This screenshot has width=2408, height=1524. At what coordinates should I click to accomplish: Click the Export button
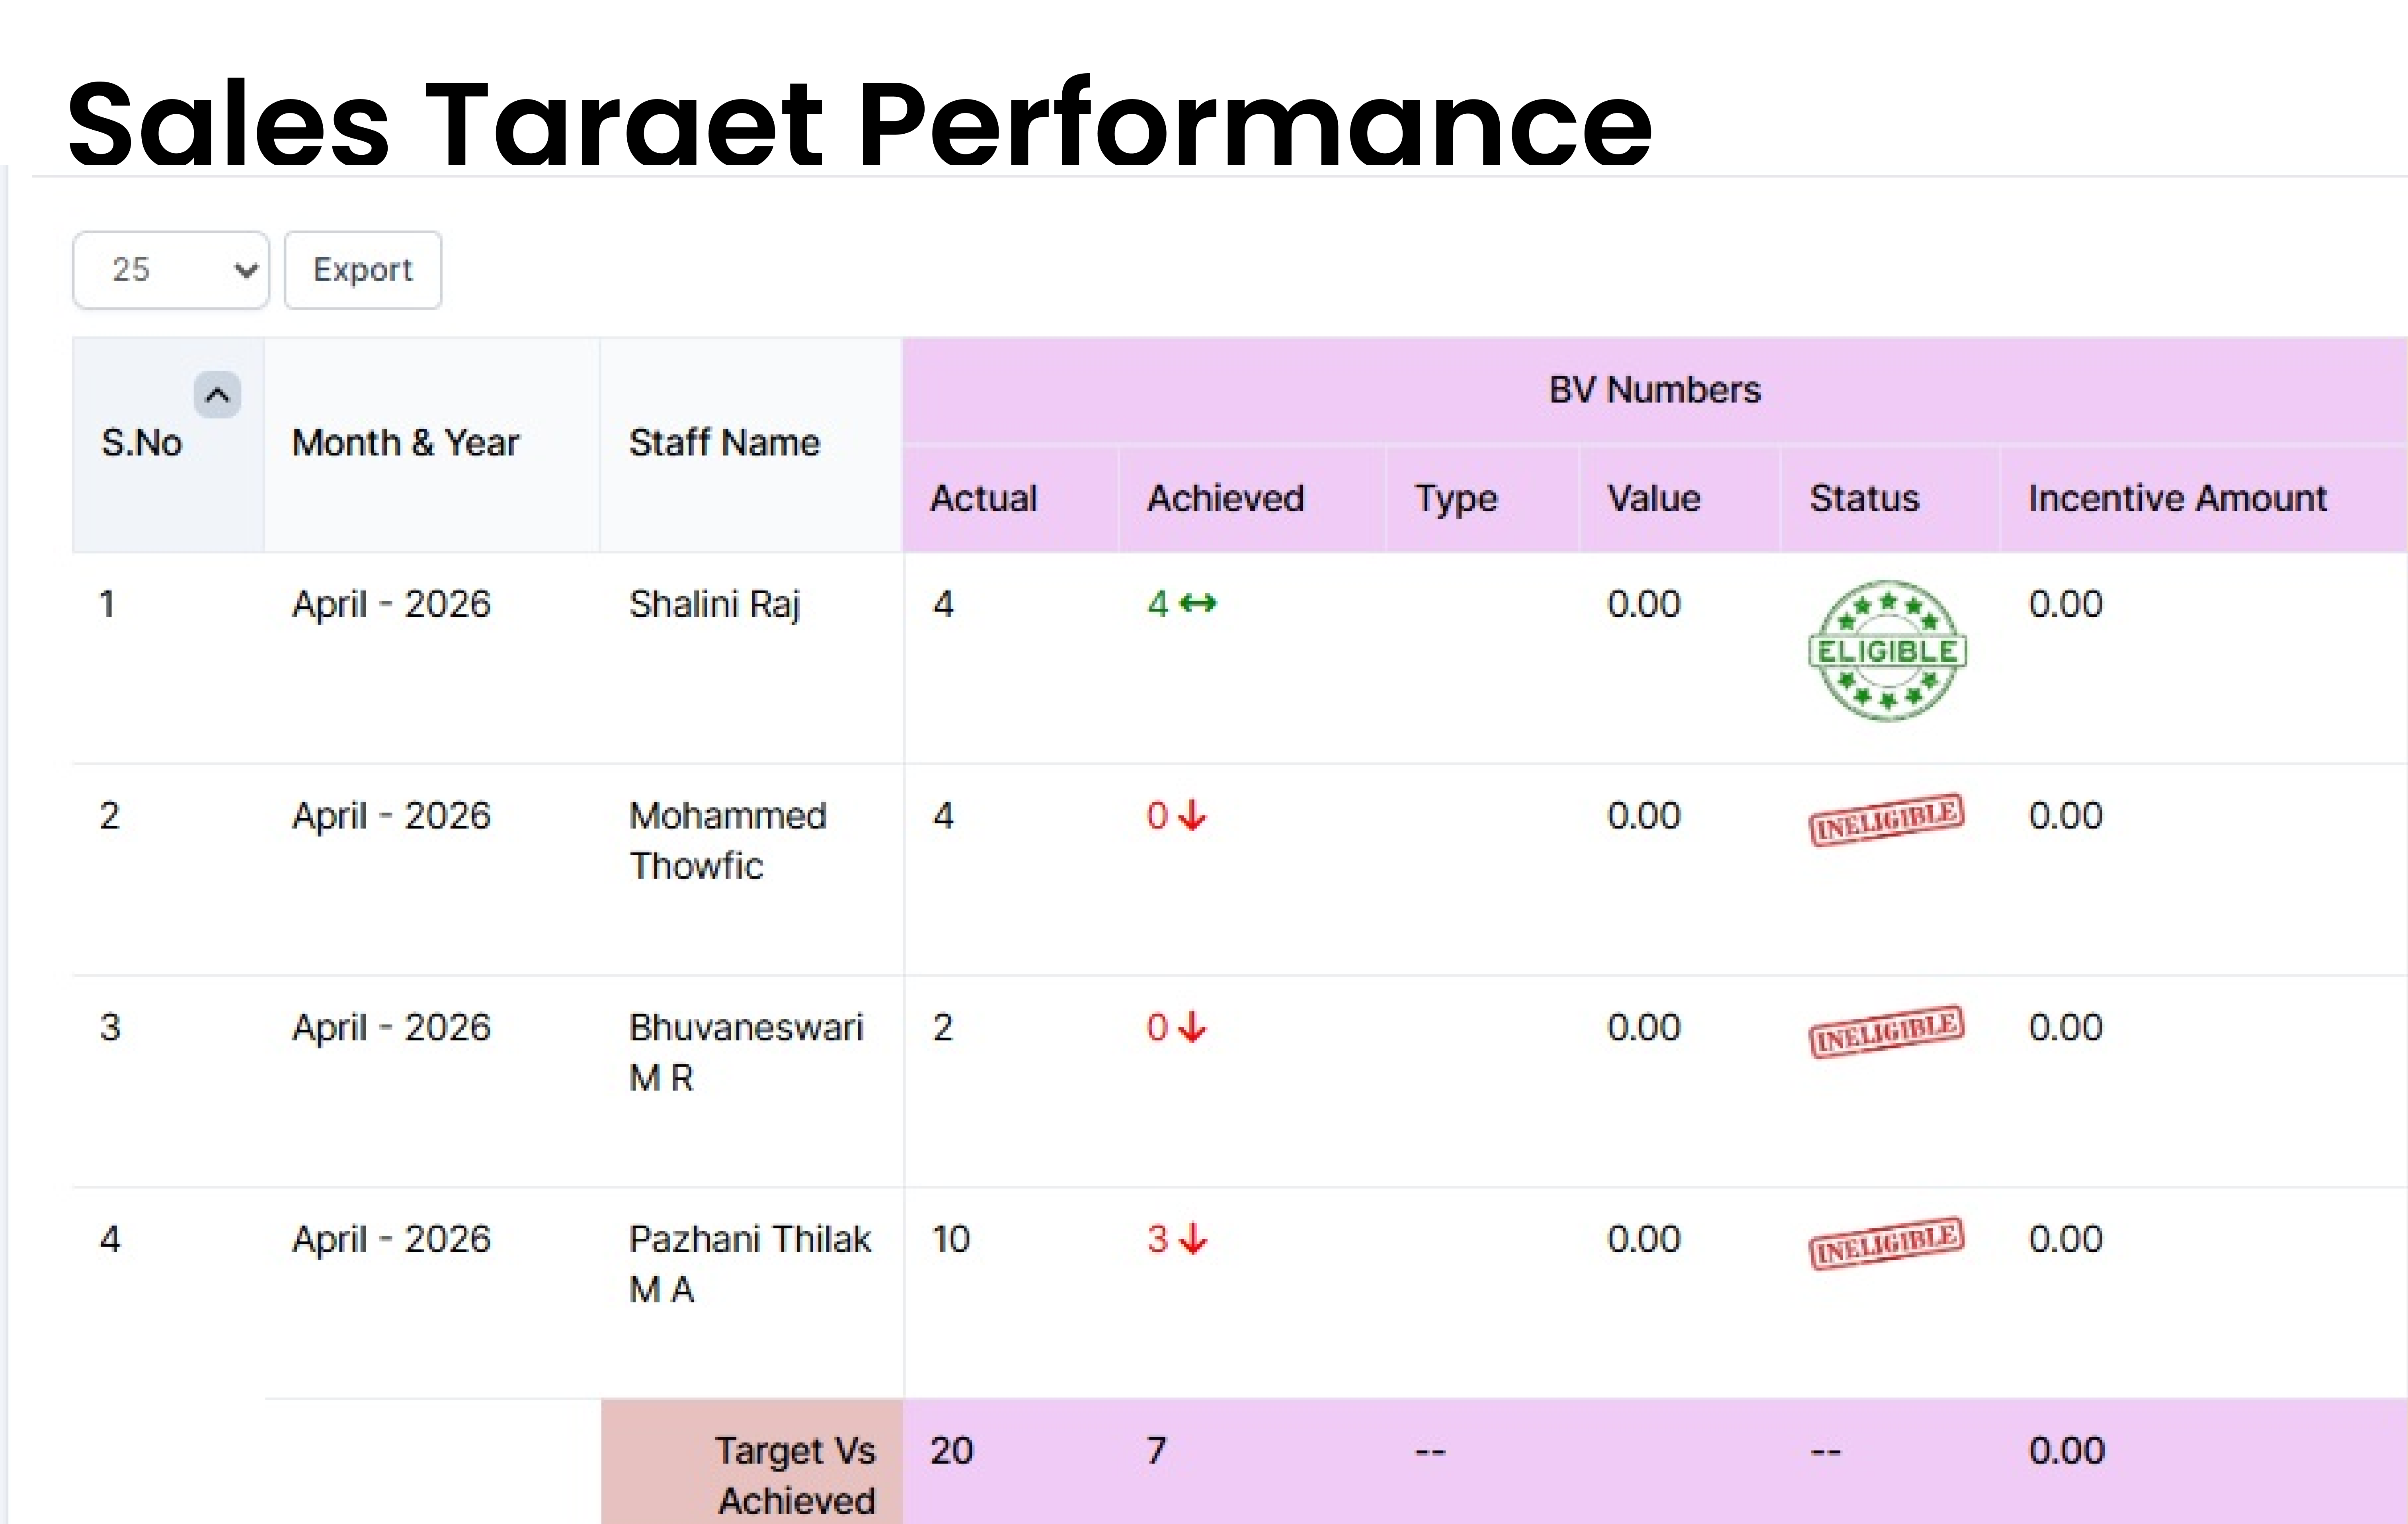362,269
